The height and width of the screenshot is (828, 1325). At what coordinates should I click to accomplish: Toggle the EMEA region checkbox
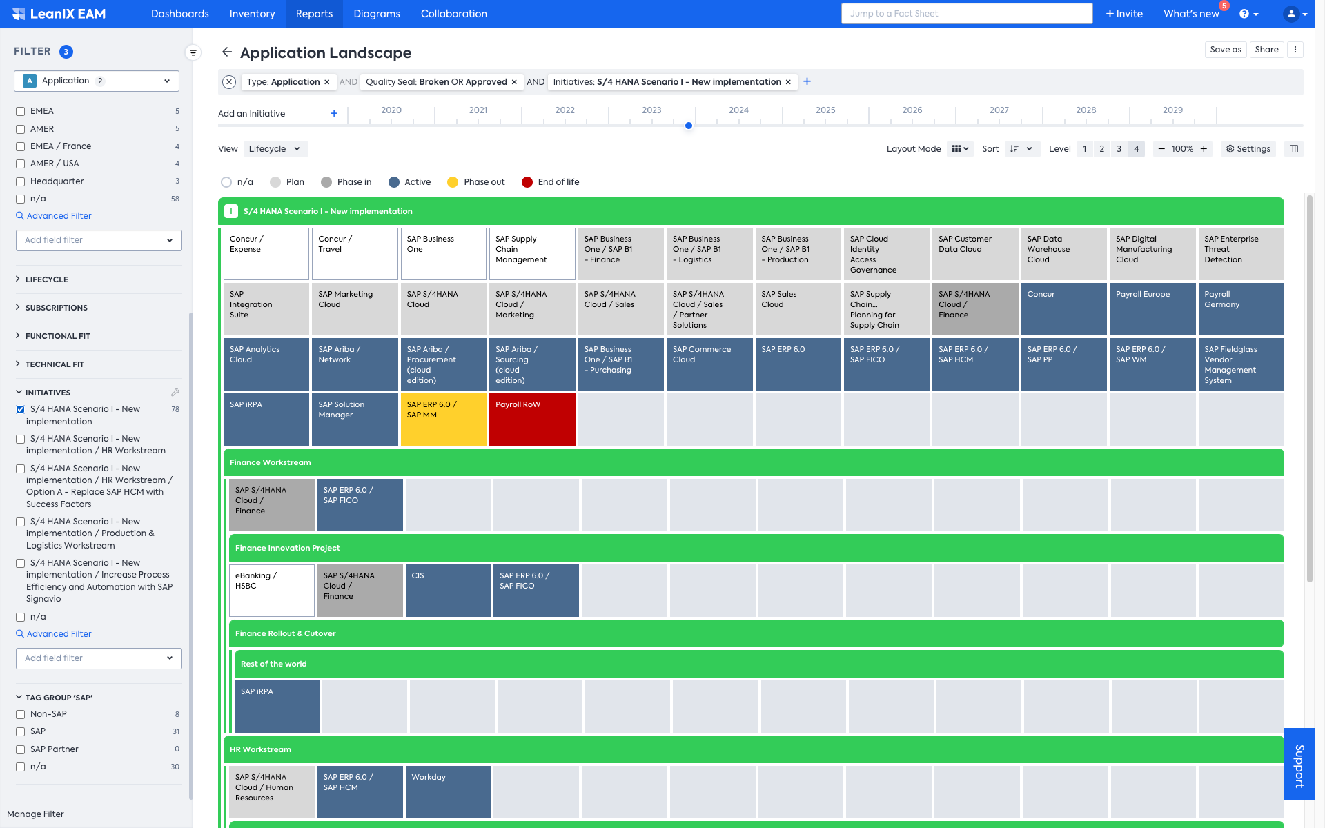(x=20, y=110)
